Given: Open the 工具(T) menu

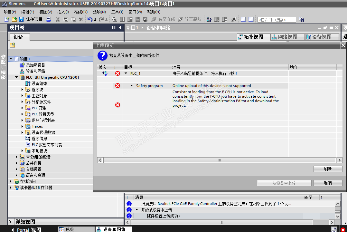Looking at the screenshot, I should pos(117,12).
